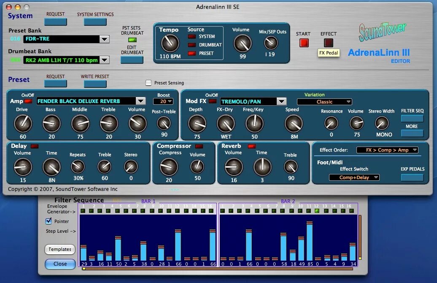Toggle the Reverb on/off LED
The height and width of the screenshot is (283, 437).
pos(252,146)
